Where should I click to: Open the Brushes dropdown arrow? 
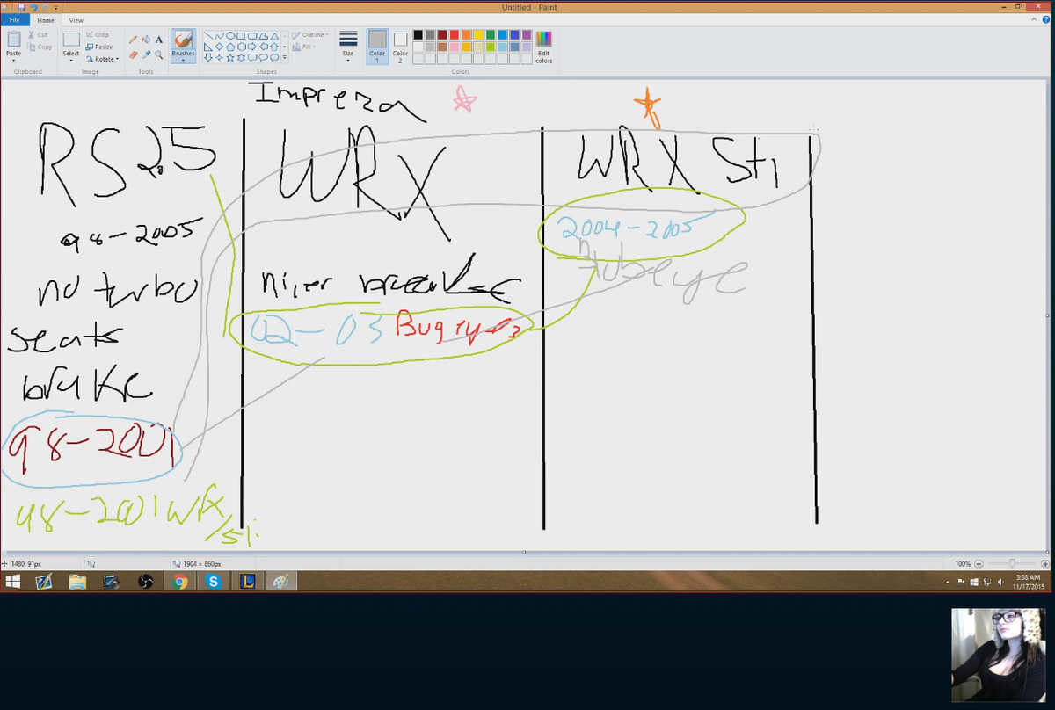click(x=183, y=60)
